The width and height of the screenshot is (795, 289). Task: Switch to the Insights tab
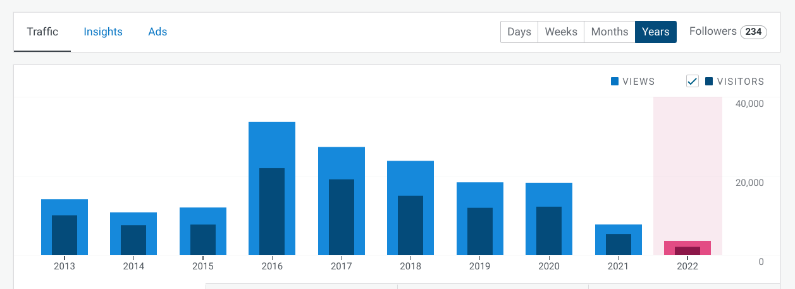[x=103, y=32]
